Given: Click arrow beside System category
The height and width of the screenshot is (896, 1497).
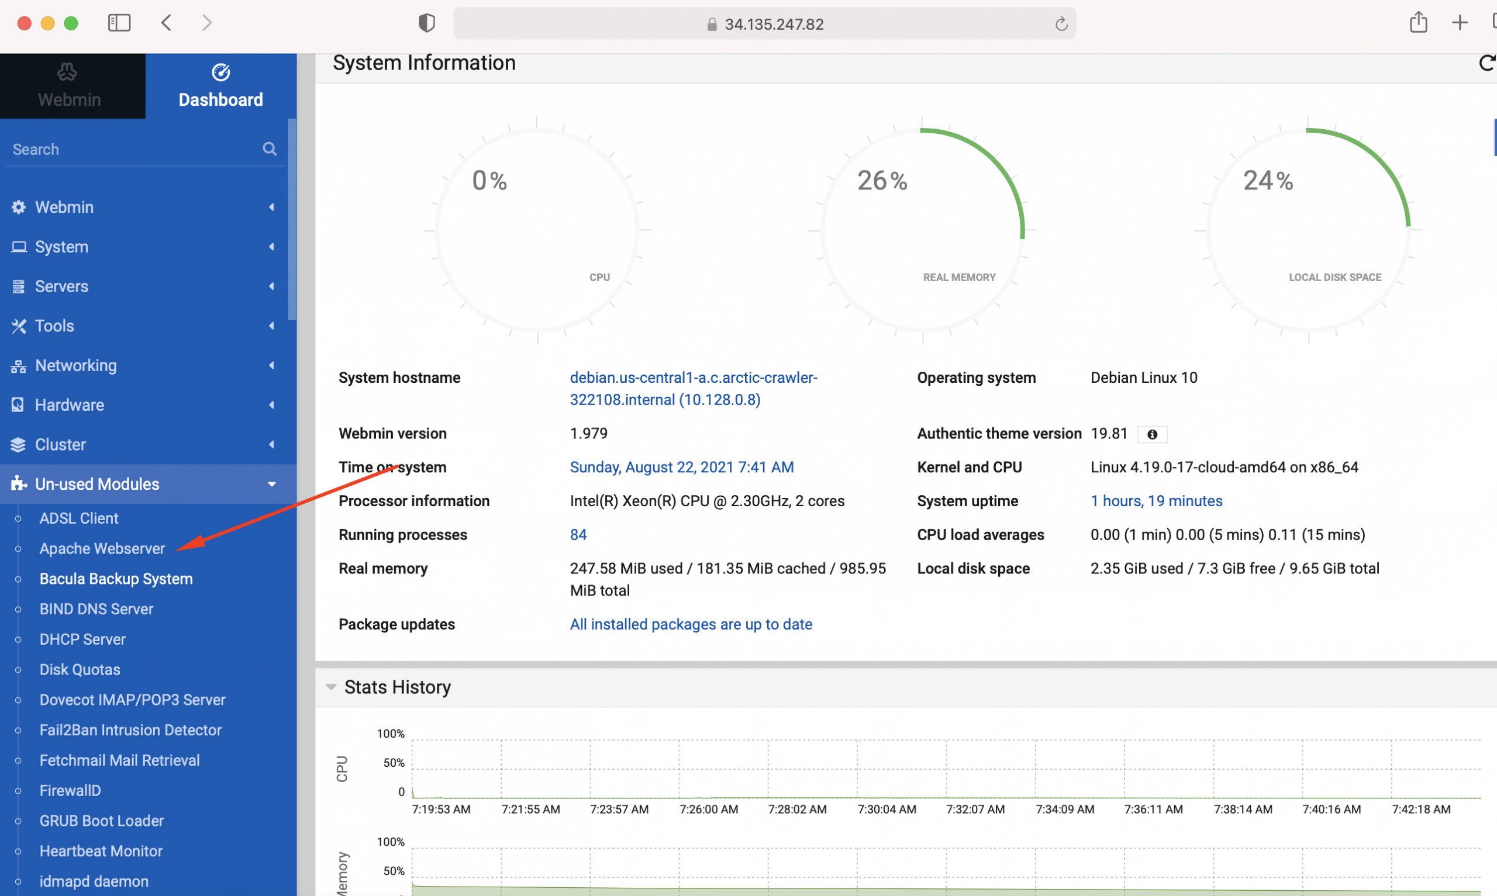Looking at the screenshot, I should tap(272, 247).
